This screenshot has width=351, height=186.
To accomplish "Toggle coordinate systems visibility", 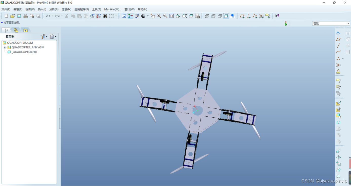I will point(261,16).
